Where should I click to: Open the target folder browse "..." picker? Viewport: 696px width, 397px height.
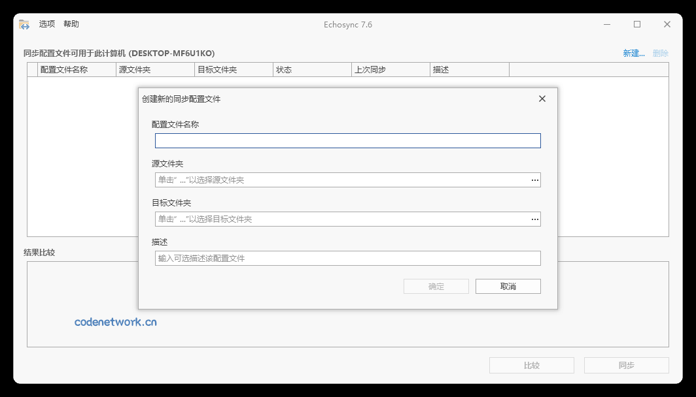coord(535,219)
